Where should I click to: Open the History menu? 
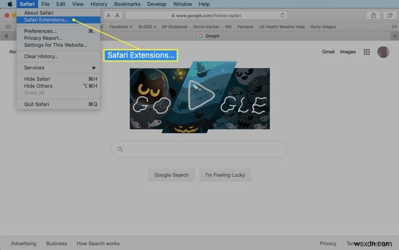coord(99,4)
